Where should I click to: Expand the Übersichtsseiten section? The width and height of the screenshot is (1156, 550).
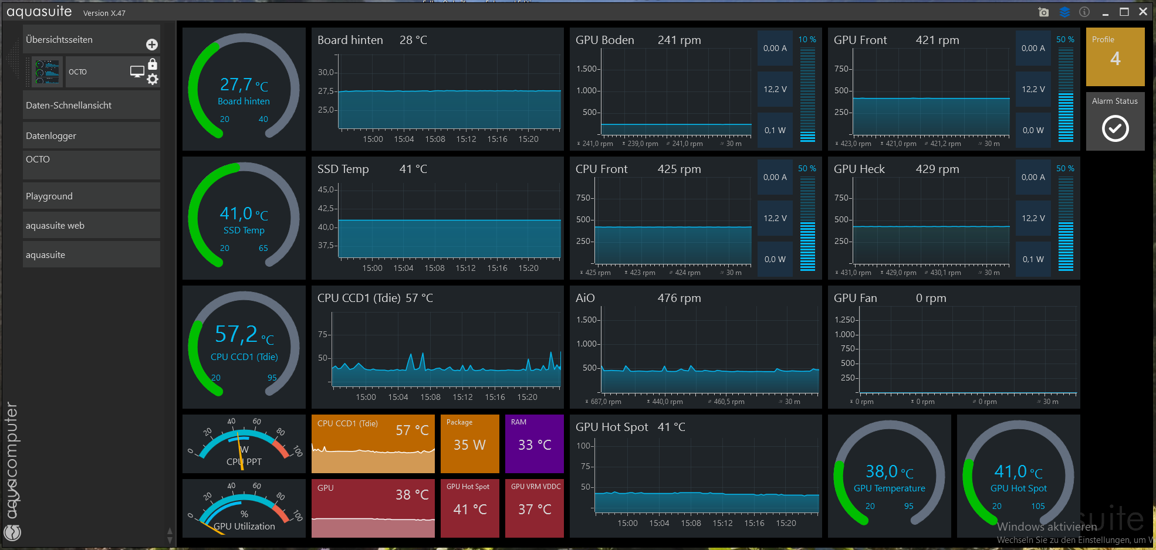[x=92, y=39]
